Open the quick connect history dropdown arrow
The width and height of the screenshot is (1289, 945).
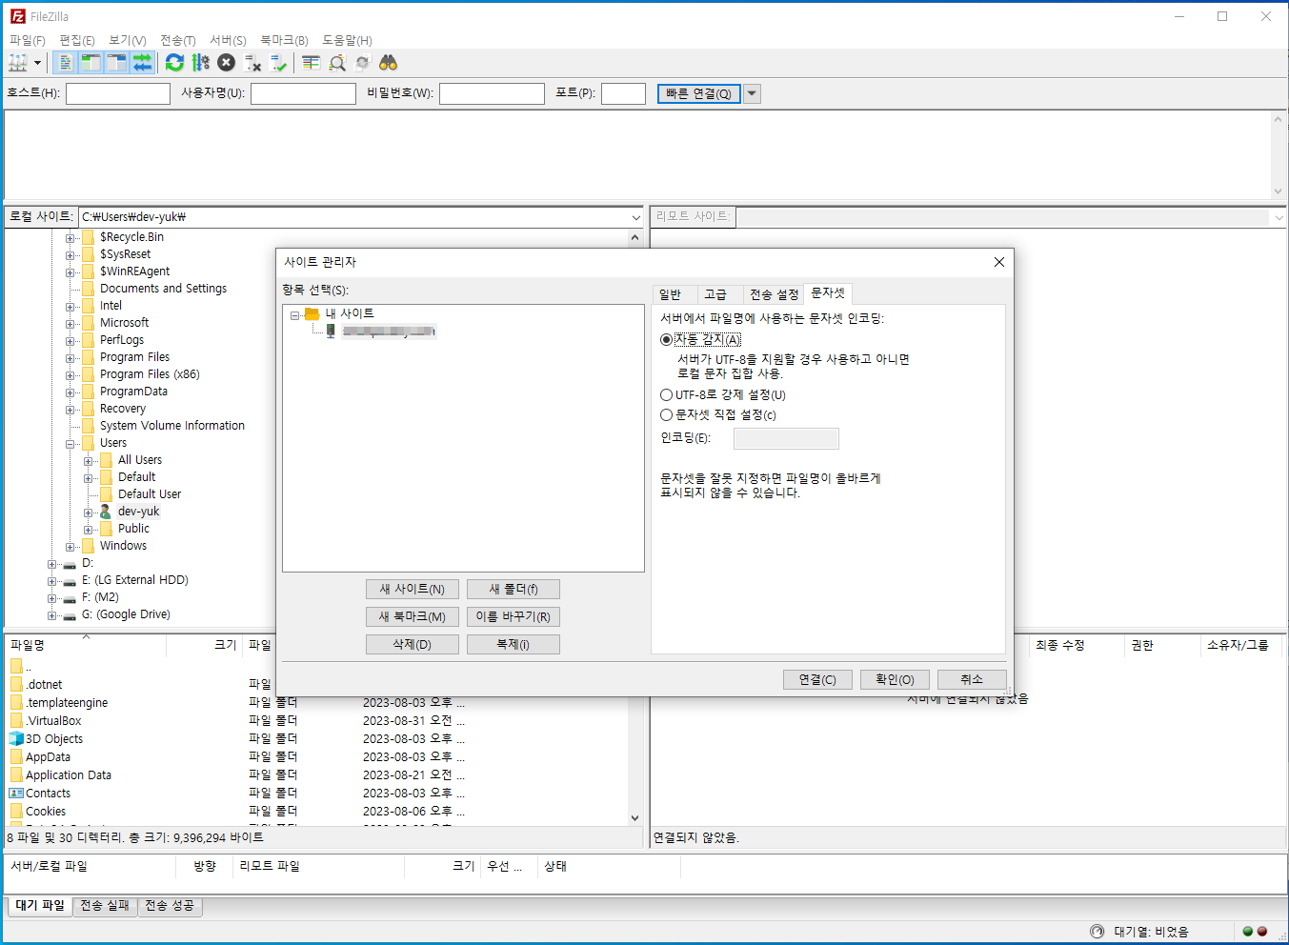pos(752,93)
